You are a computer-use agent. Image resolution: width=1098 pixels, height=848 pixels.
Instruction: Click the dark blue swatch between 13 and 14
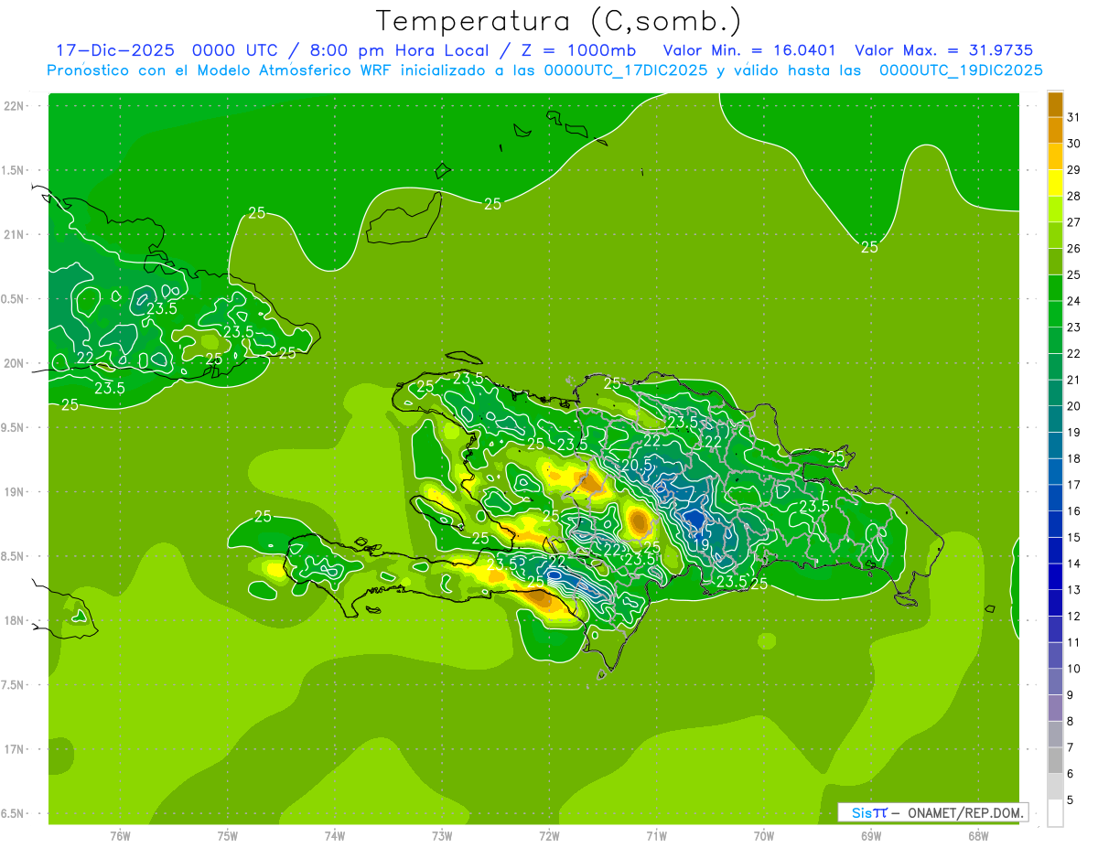click(x=1055, y=577)
